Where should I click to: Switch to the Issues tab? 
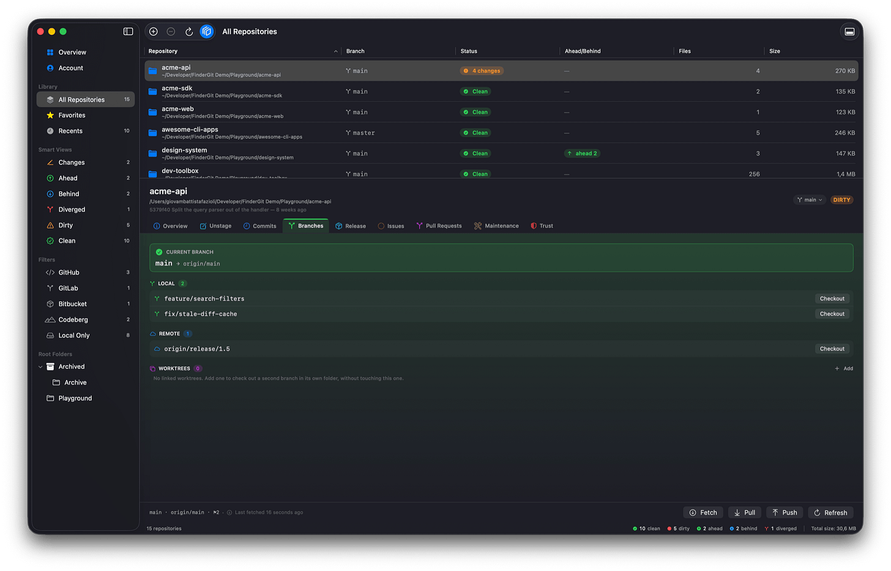coord(391,226)
